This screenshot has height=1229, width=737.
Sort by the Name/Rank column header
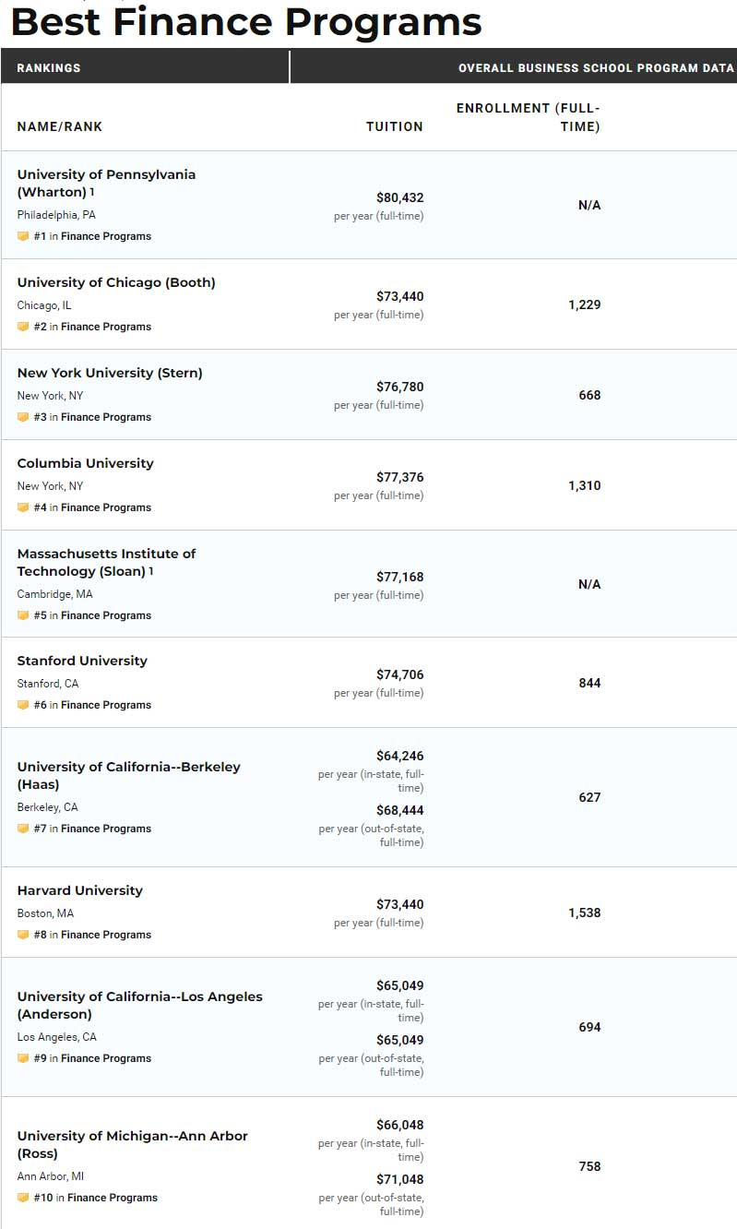(60, 126)
